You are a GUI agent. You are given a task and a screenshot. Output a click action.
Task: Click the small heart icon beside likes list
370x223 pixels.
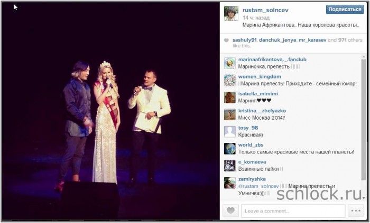pos(226,40)
